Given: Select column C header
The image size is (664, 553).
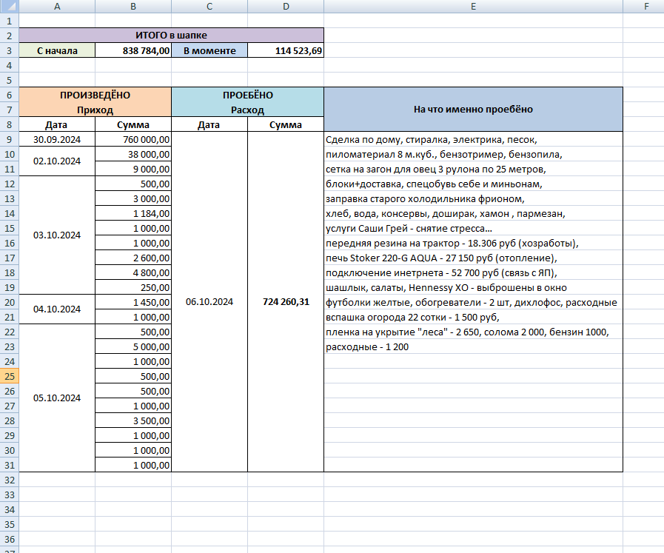Looking at the screenshot, I should pyautogui.click(x=209, y=7).
